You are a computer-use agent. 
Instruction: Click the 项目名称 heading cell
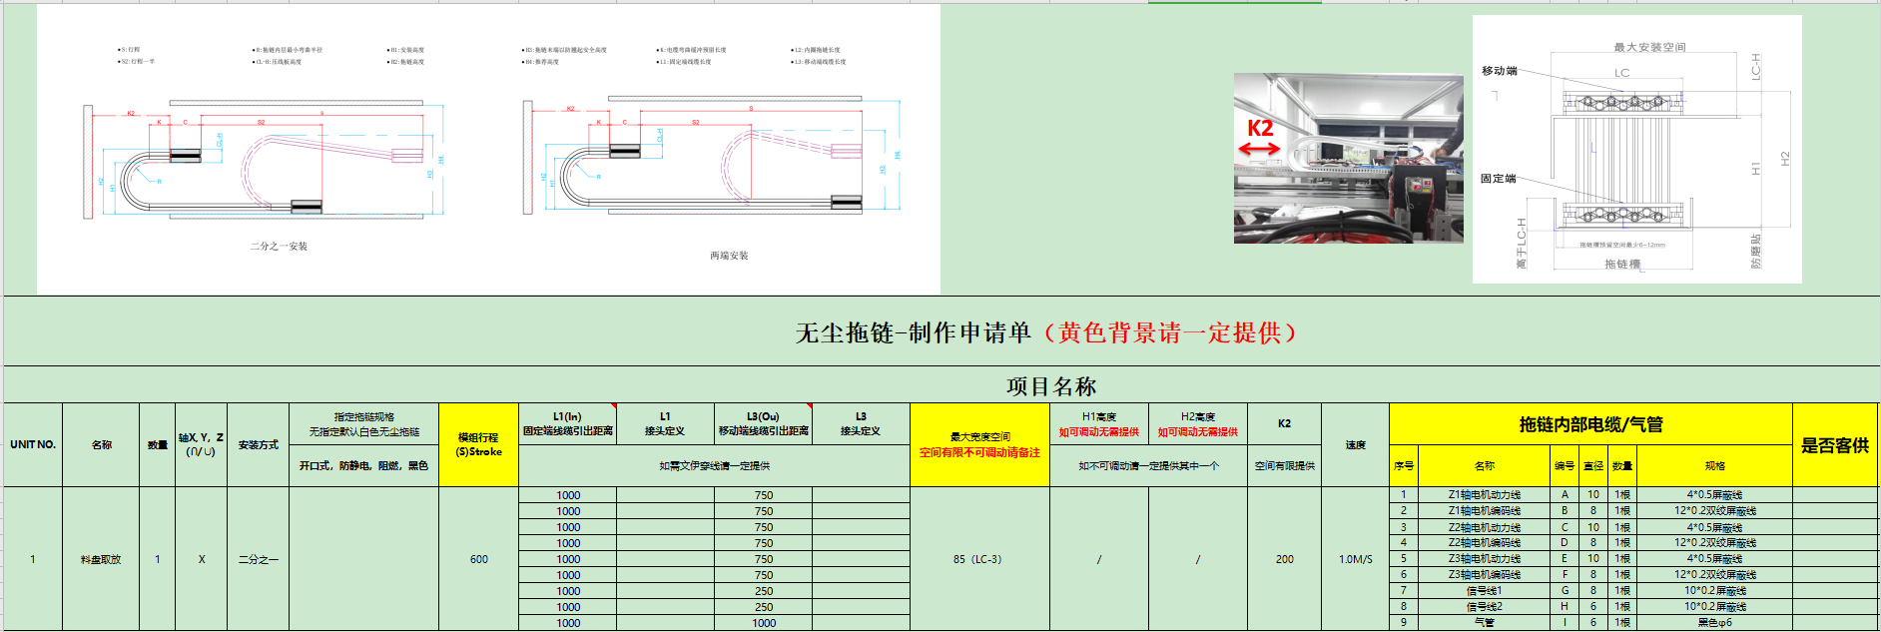[1051, 385]
